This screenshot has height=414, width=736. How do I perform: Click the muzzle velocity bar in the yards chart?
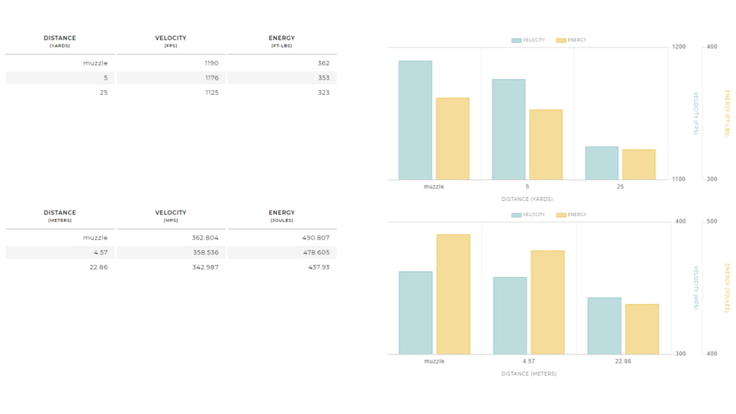coord(415,120)
